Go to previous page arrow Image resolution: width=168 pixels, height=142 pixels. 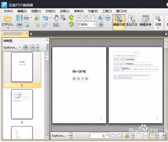click(86, 136)
